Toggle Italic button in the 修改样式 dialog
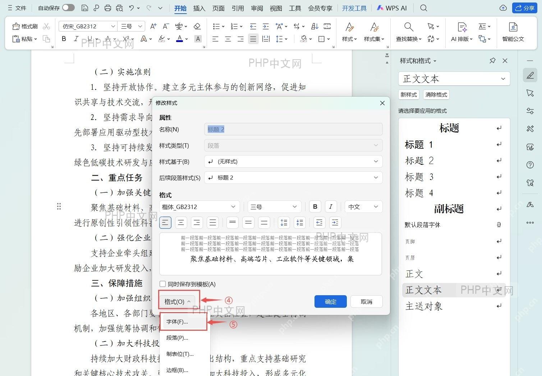542x376 pixels. pyautogui.click(x=331, y=206)
